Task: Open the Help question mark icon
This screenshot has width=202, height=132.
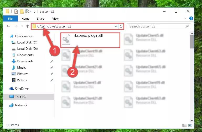Action: pyautogui.click(x=191, y=19)
